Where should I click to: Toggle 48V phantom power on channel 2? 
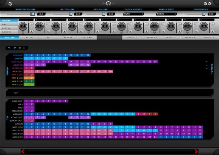[48, 24]
